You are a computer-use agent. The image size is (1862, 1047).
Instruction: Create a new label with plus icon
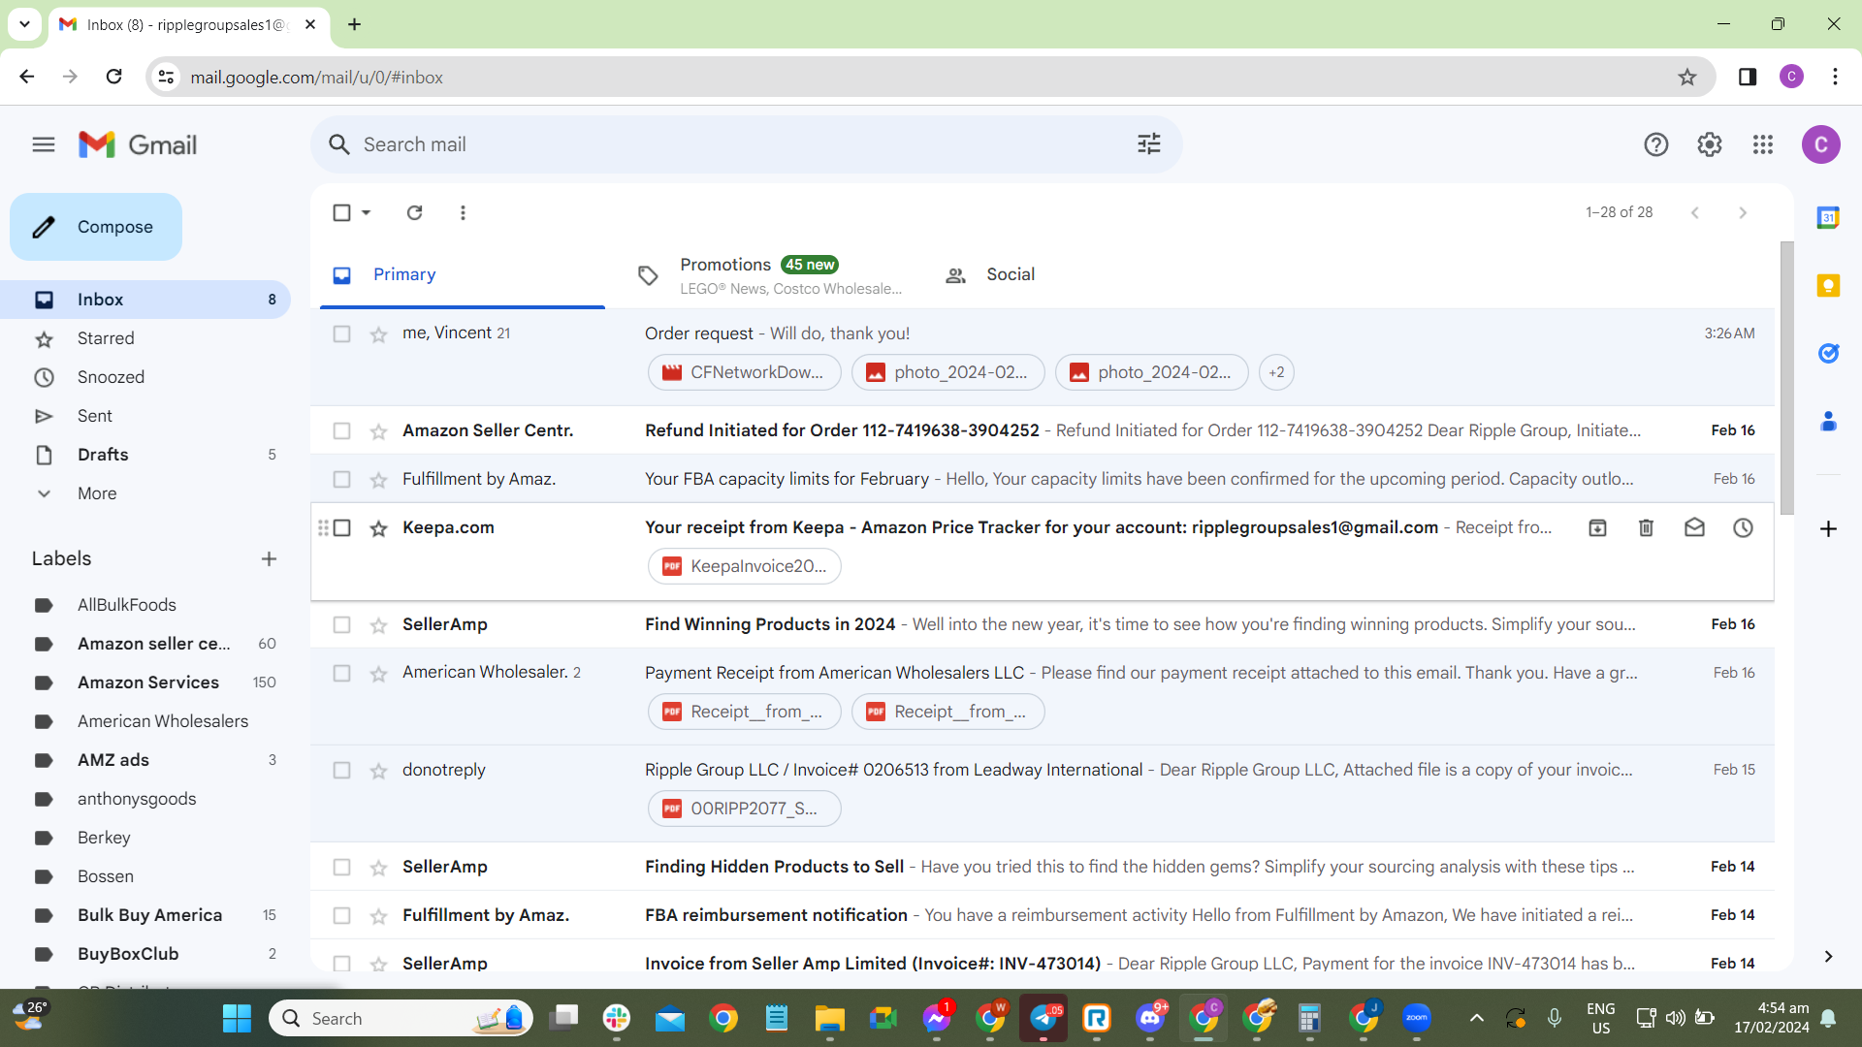(x=269, y=558)
